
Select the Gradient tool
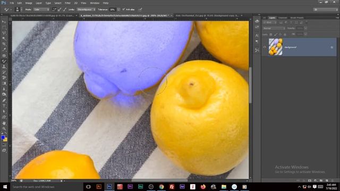pyautogui.click(x=4, y=83)
